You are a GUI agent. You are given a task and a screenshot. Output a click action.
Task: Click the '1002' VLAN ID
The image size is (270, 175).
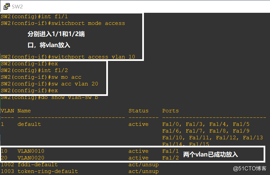[x=7, y=165]
